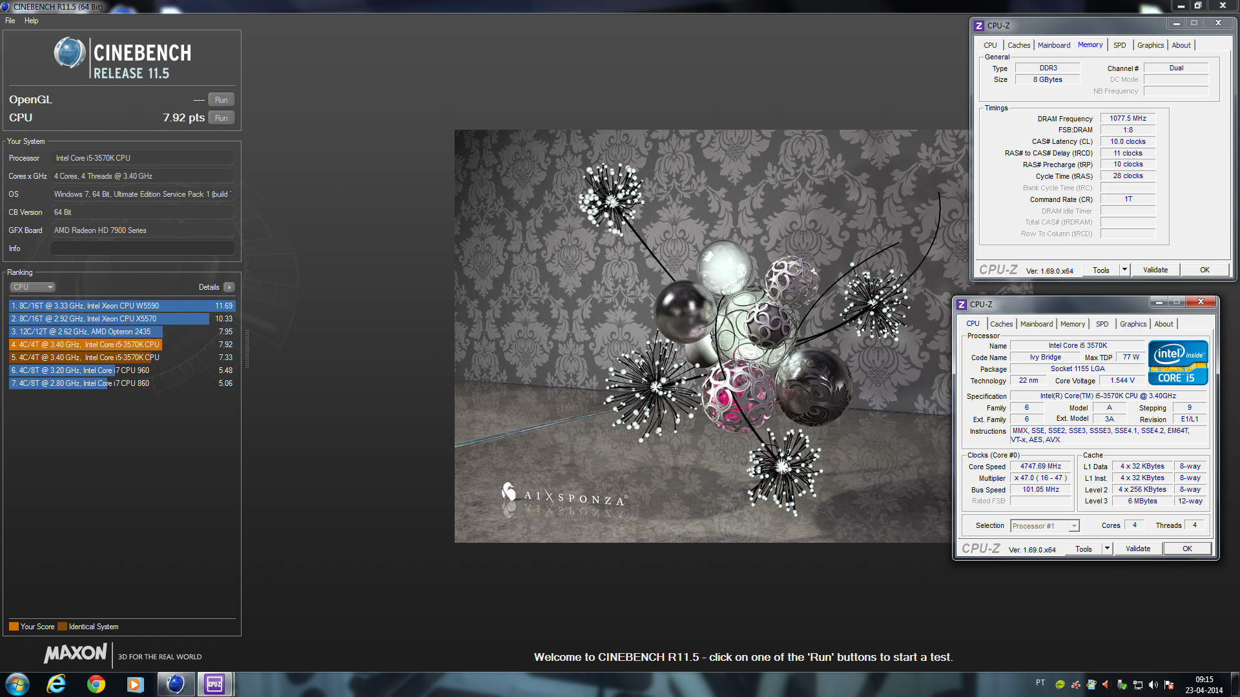
Task: Open the Processor #1 selection dropdown
Action: coord(1045,526)
